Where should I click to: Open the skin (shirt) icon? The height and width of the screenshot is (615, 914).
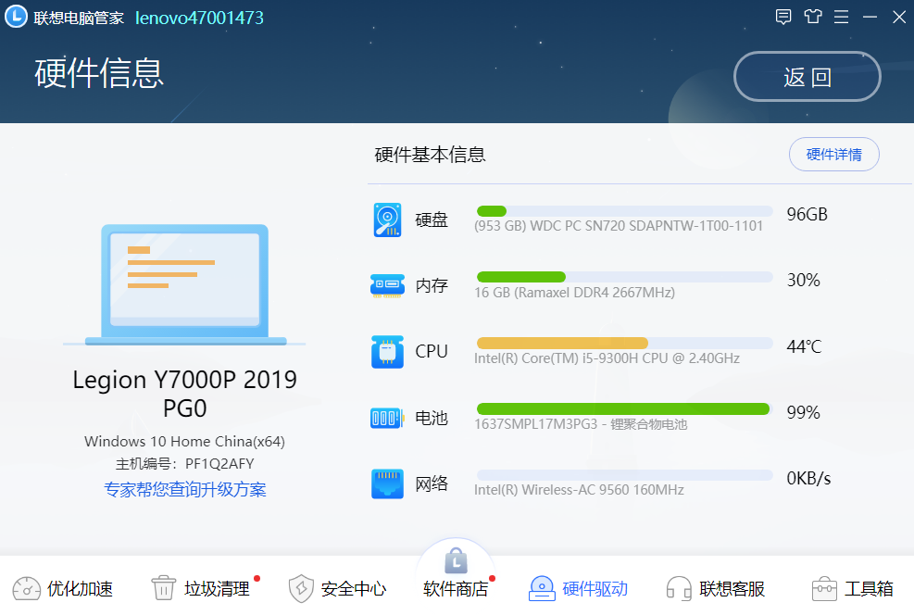(812, 17)
